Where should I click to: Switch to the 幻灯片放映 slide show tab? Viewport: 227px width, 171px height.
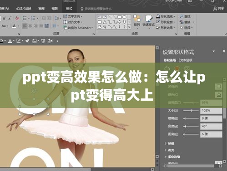point(24,9)
